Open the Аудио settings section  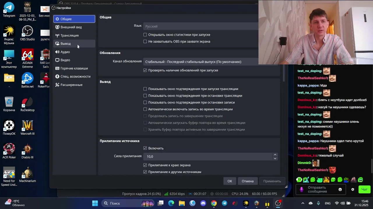click(x=74, y=52)
